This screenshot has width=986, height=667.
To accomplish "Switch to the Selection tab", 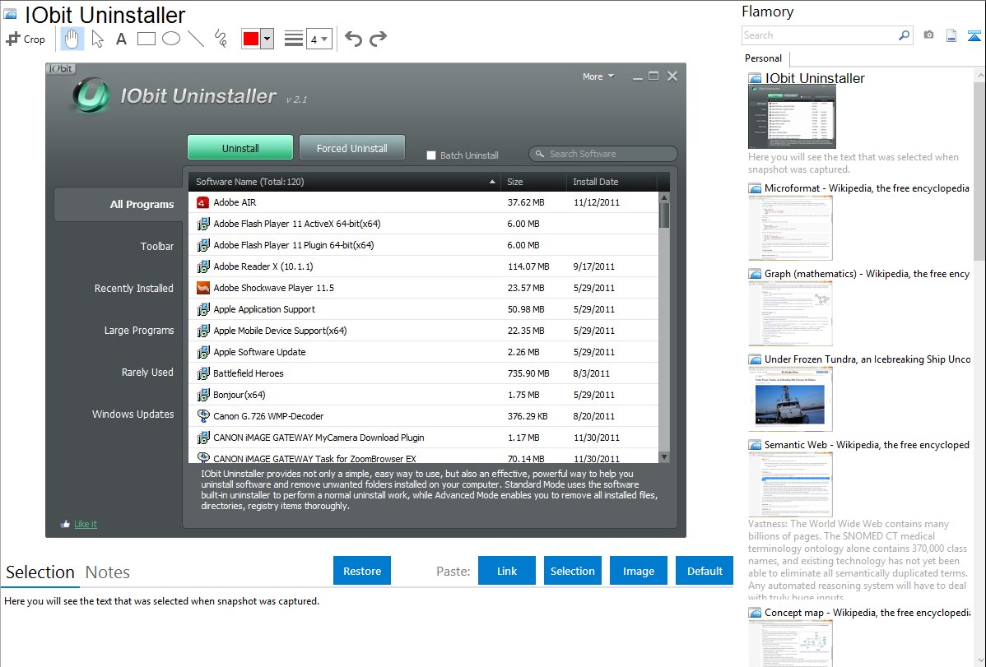I will tap(40, 572).
